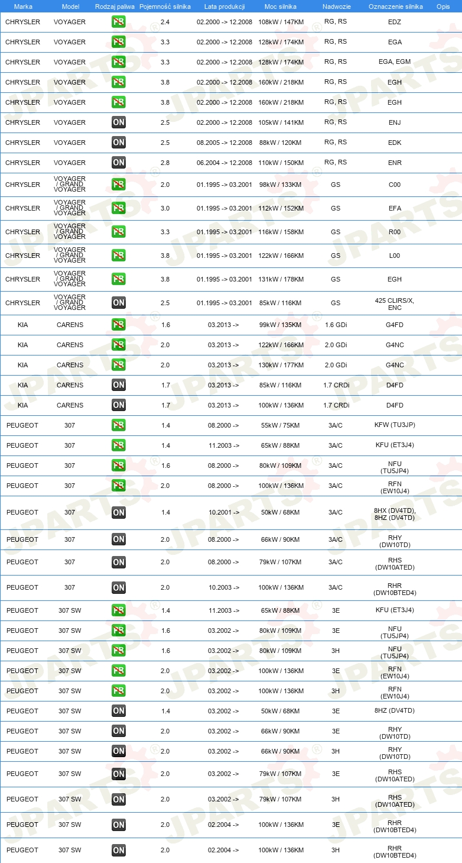This screenshot has height=863, width=462.
Task: Click the diesel ON icon in the ENJ row
Action: pyautogui.click(x=119, y=122)
